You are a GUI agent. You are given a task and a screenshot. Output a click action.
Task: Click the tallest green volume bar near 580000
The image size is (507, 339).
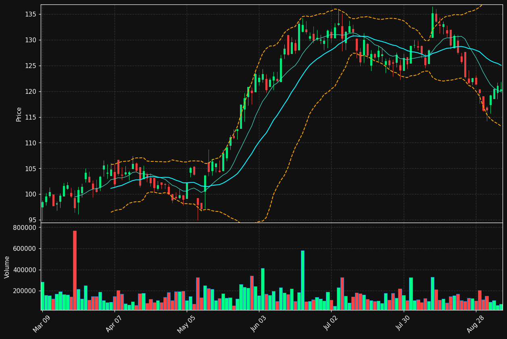(303, 280)
